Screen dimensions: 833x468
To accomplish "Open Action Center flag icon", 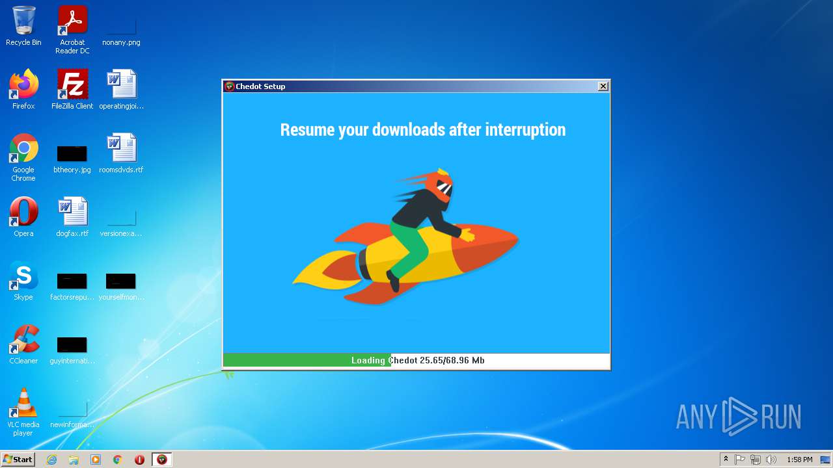I will [740, 460].
